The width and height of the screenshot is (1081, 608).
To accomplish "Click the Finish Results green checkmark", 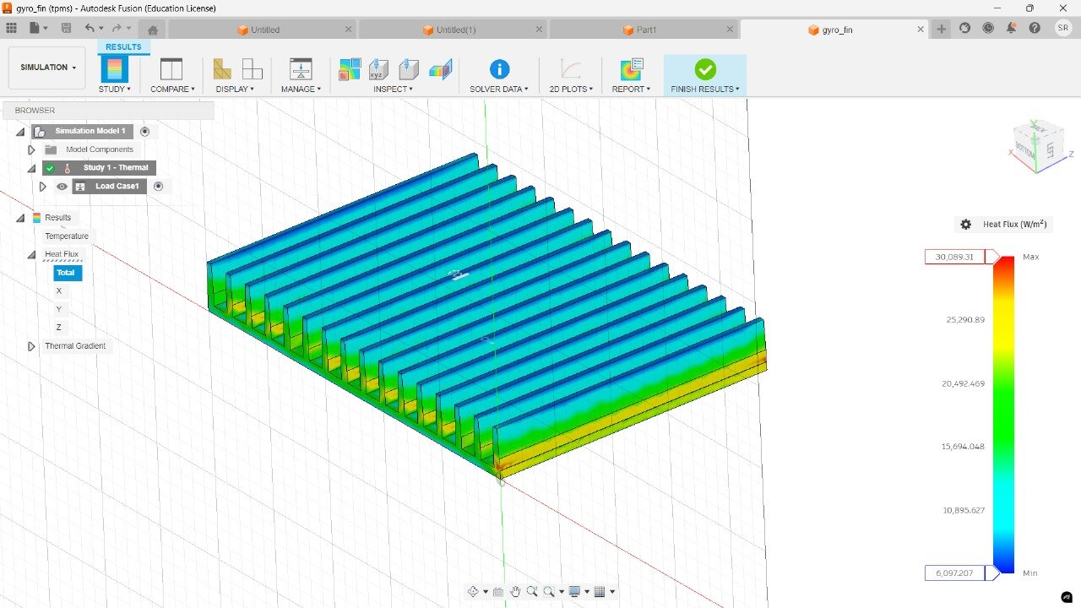I will [705, 69].
